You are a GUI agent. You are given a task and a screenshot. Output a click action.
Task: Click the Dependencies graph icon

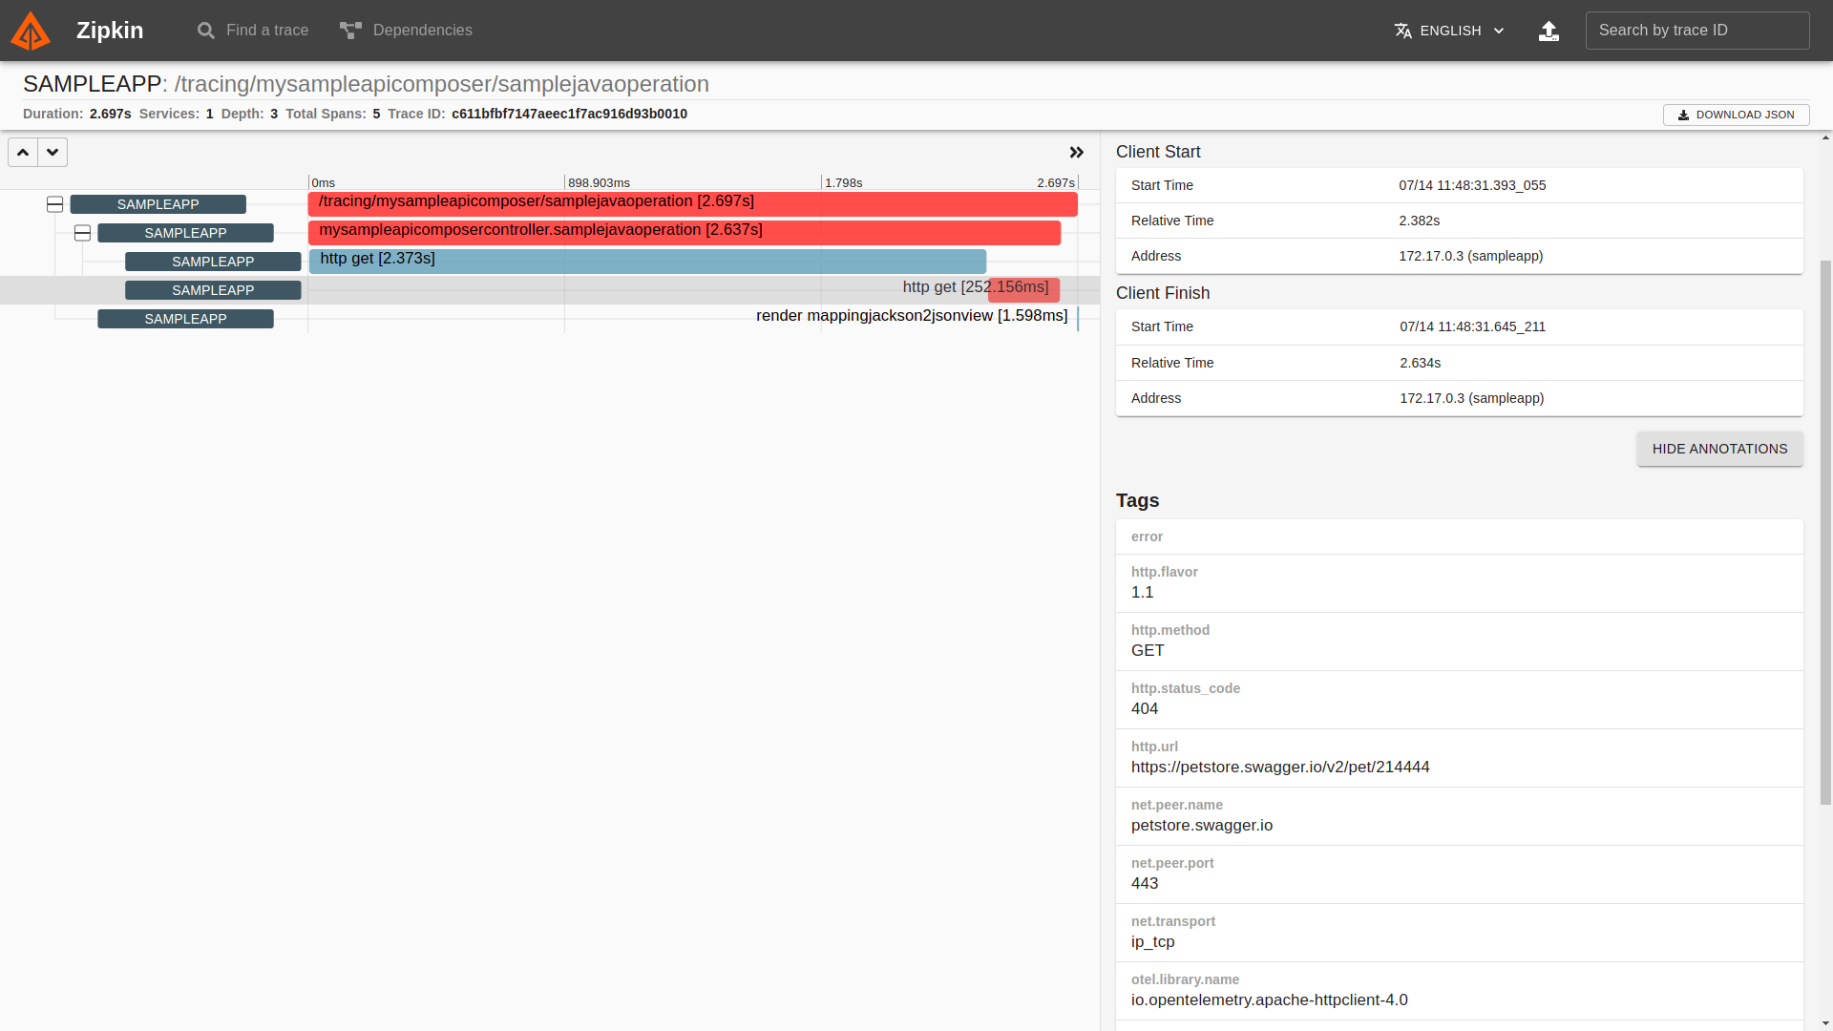coord(350,31)
